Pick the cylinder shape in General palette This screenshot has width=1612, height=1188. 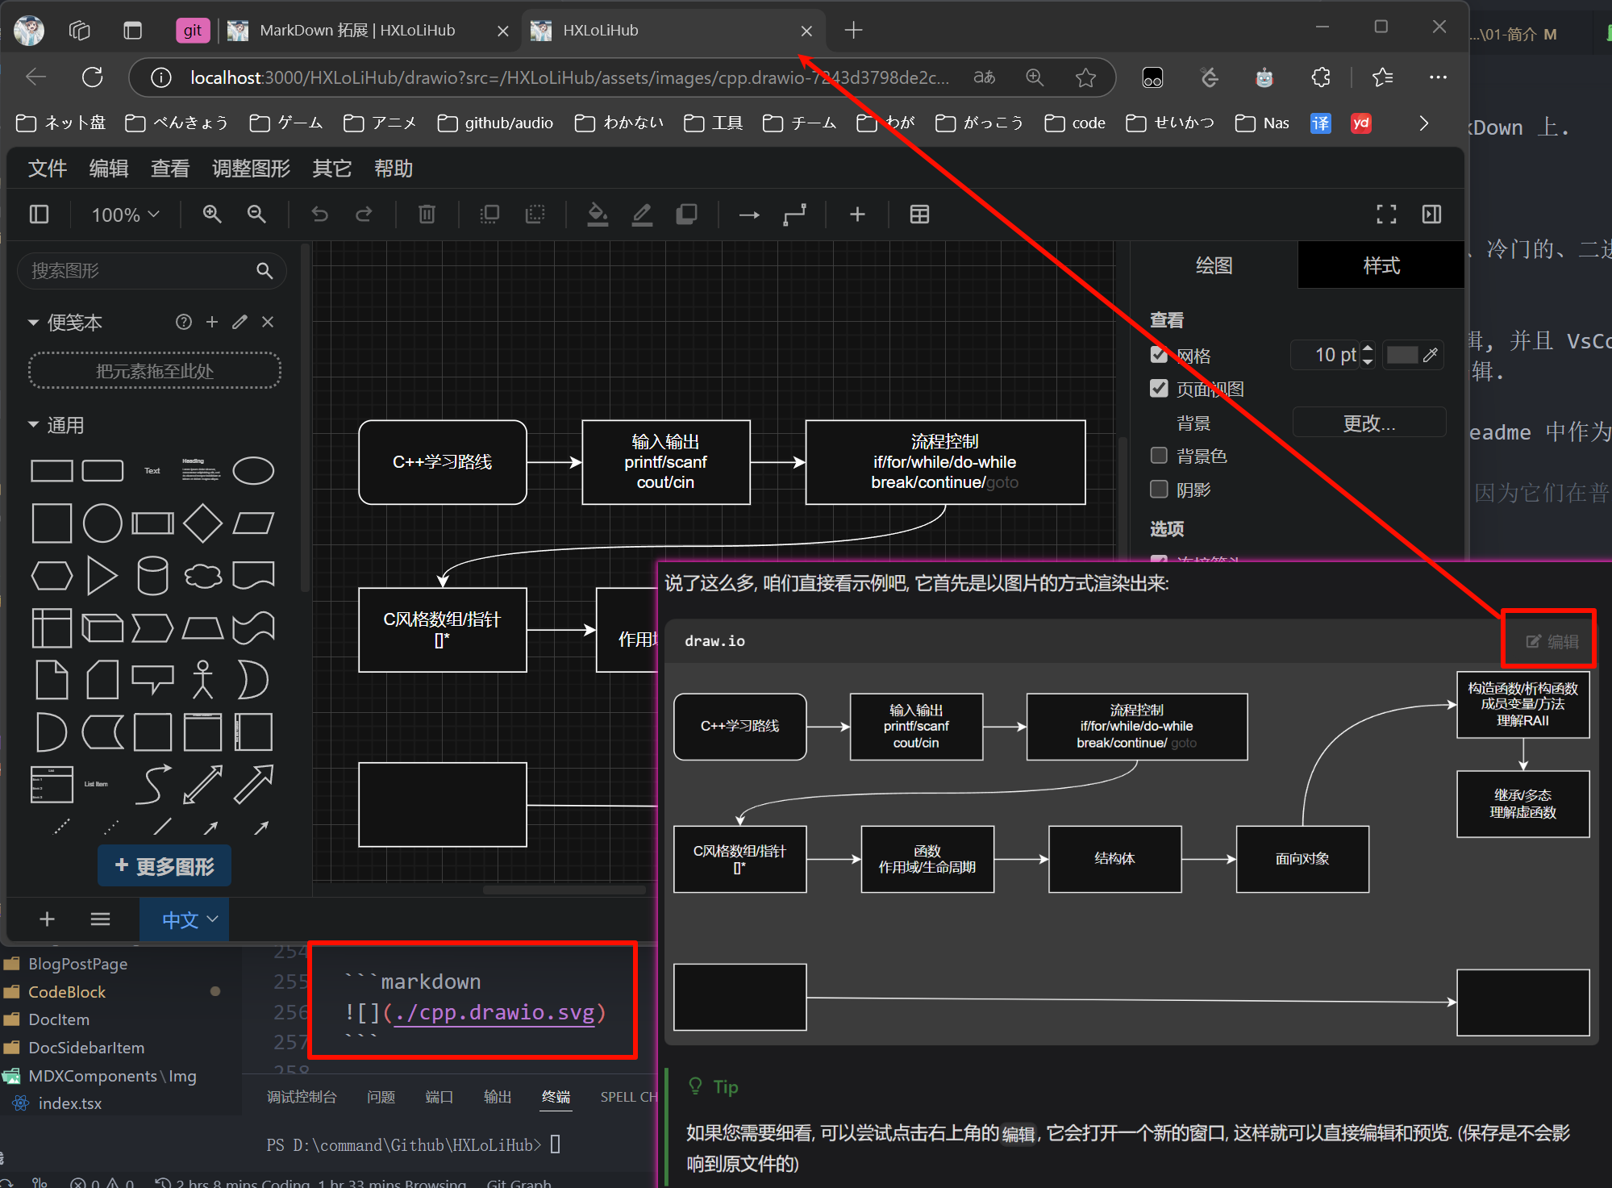point(152,576)
